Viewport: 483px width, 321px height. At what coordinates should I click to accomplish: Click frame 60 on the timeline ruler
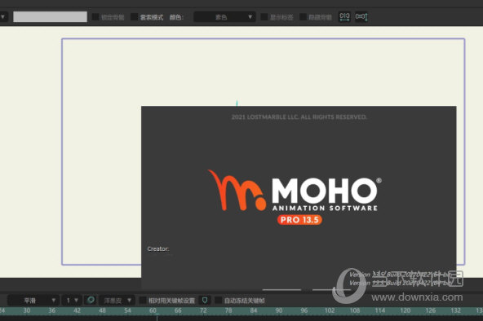click(x=153, y=310)
